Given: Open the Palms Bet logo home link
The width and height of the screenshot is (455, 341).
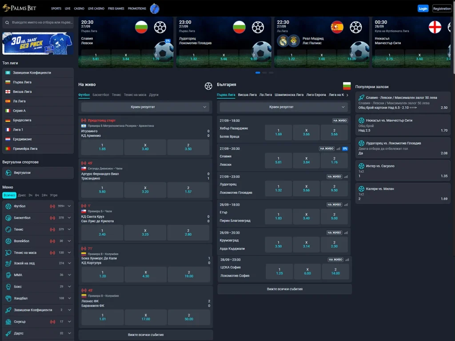Looking at the screenshot, I should click(x=20, y=8).
